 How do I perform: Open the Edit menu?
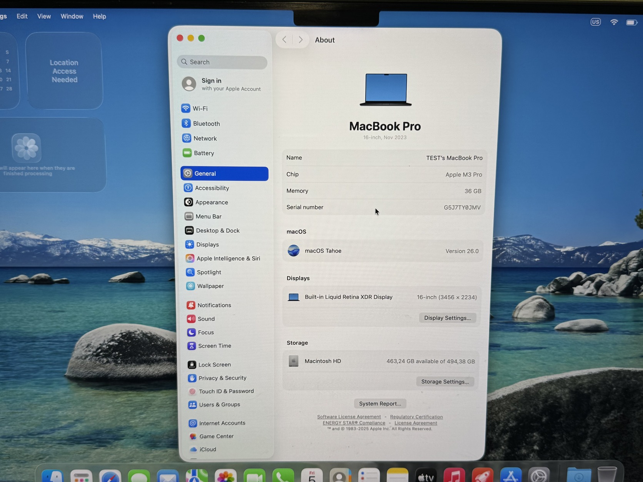click(22, 16)
